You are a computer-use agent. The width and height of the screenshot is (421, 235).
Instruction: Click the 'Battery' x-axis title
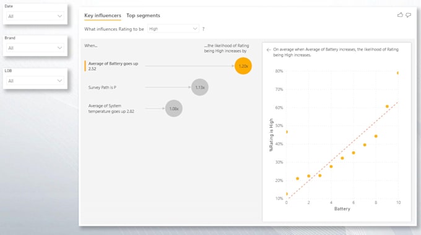pyautogui.click(x=342, y=209)
